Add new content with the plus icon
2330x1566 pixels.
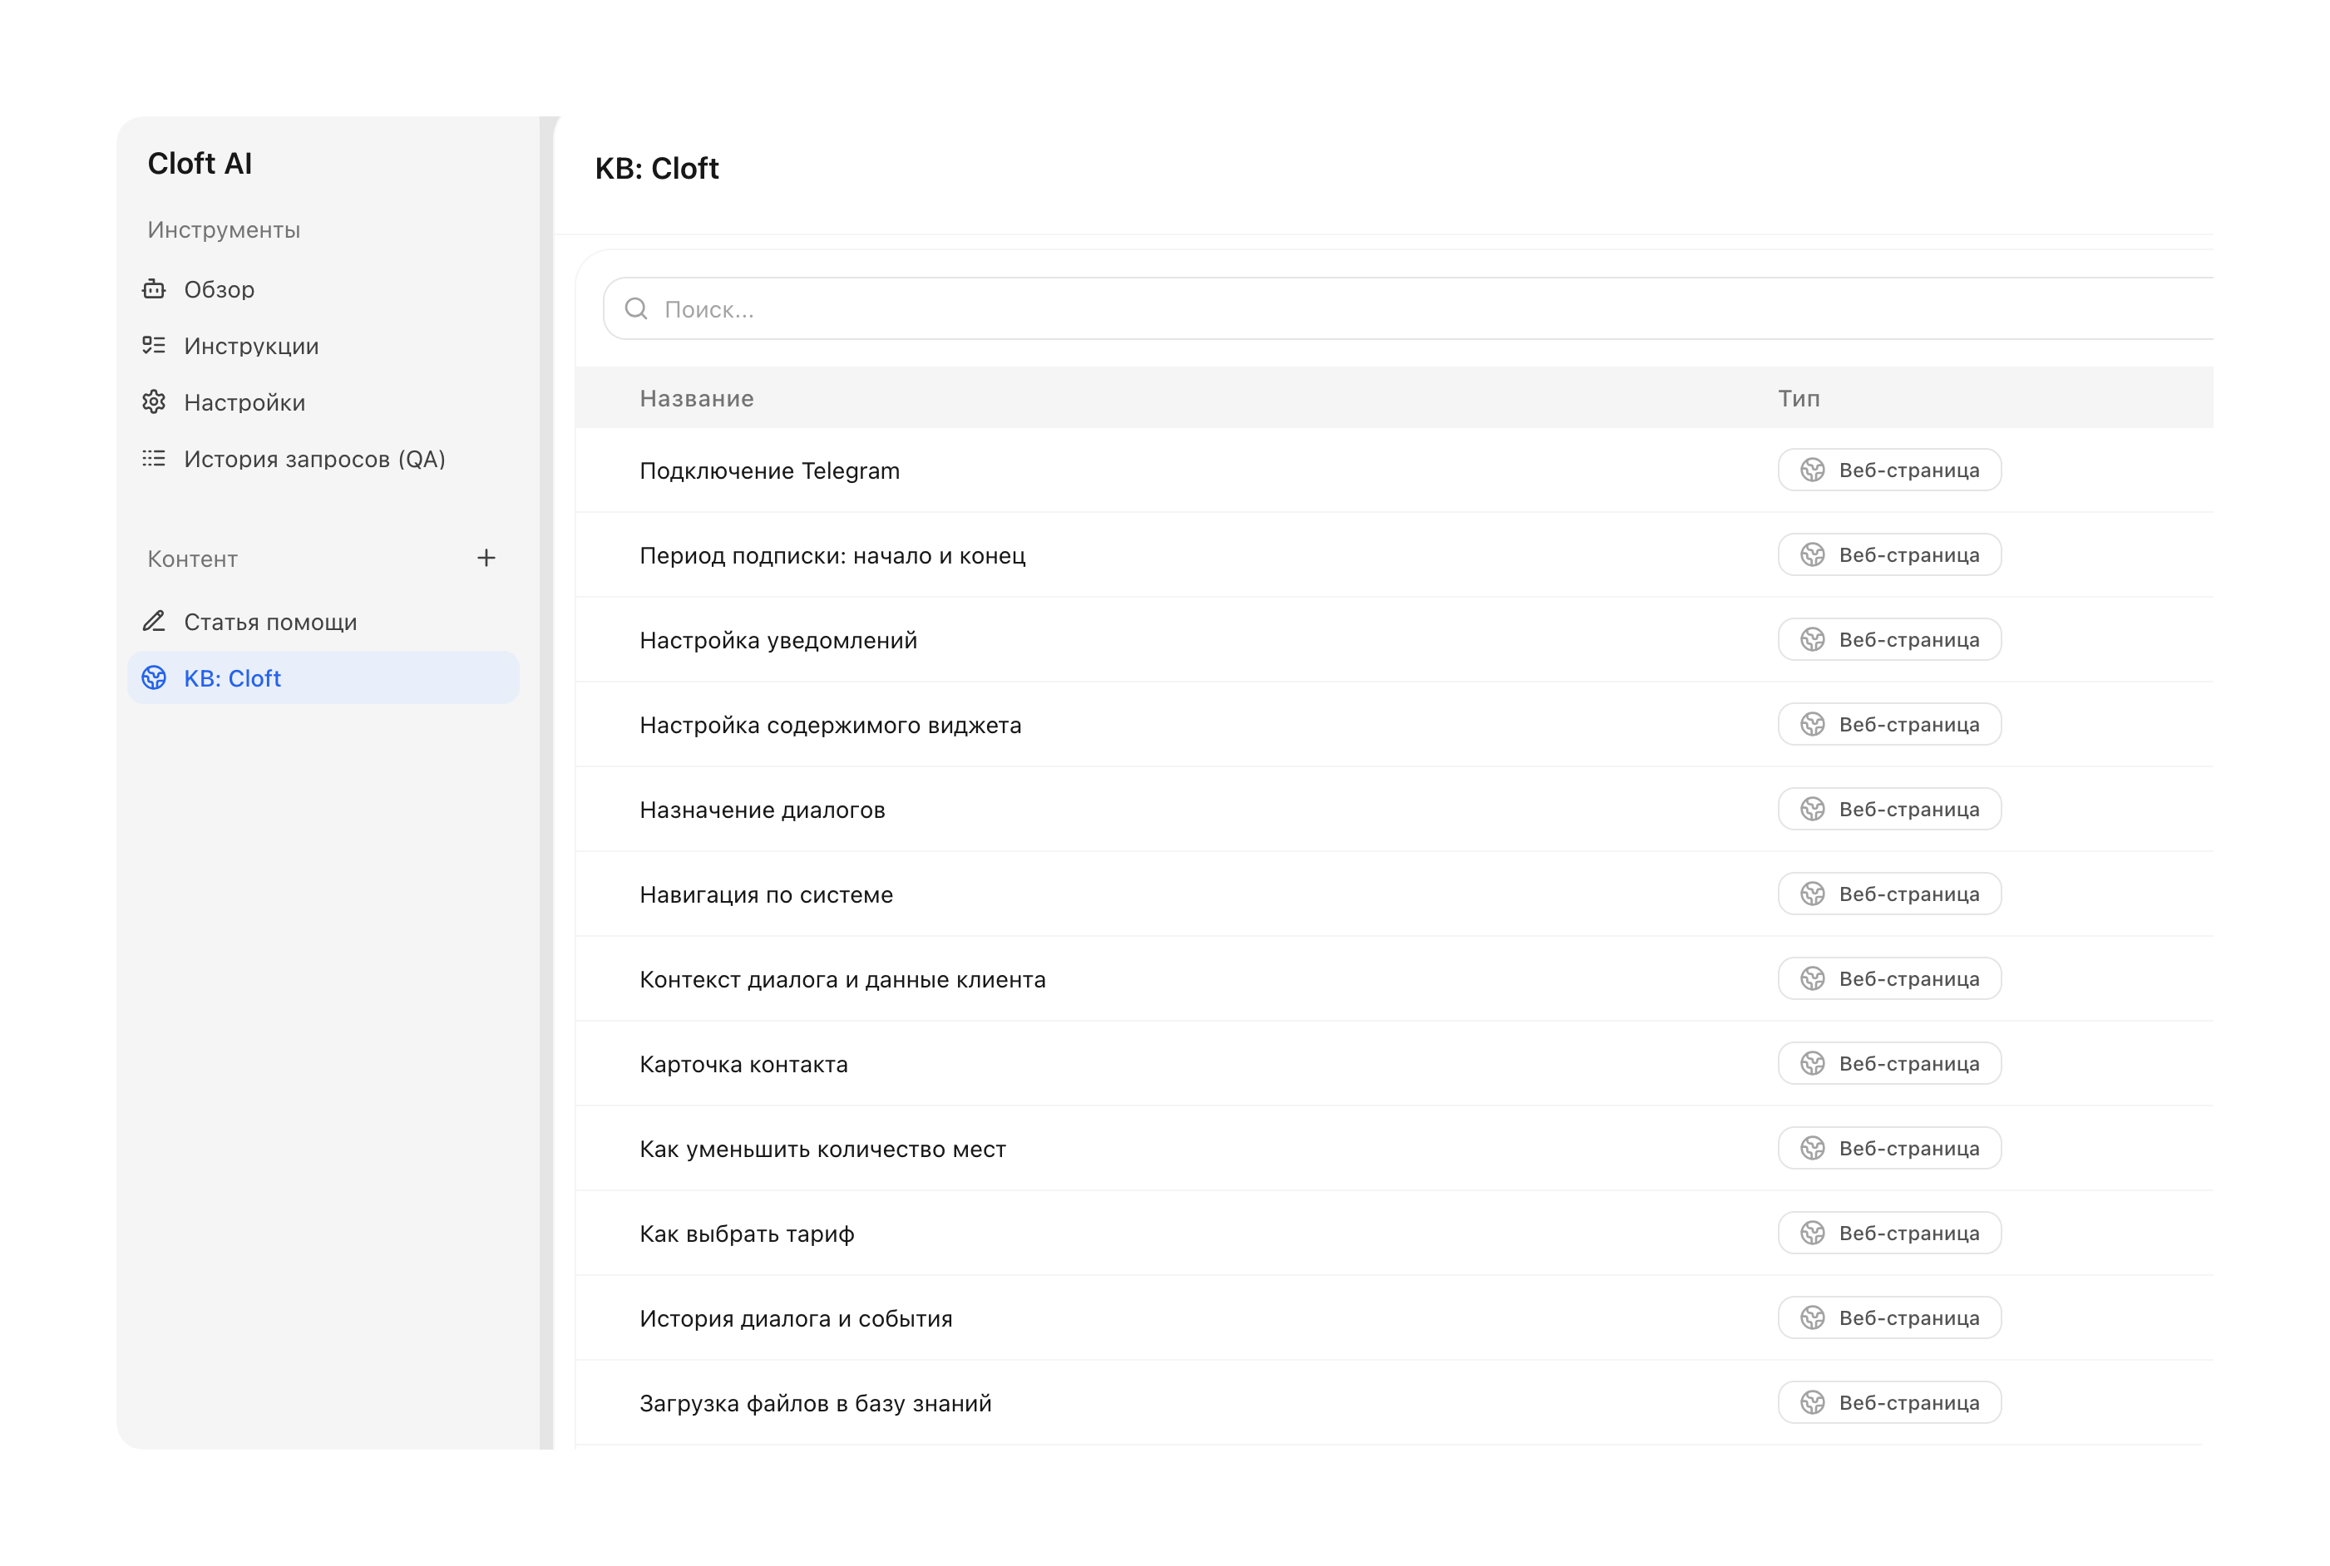pyautogui.click(x=486, y=559)
